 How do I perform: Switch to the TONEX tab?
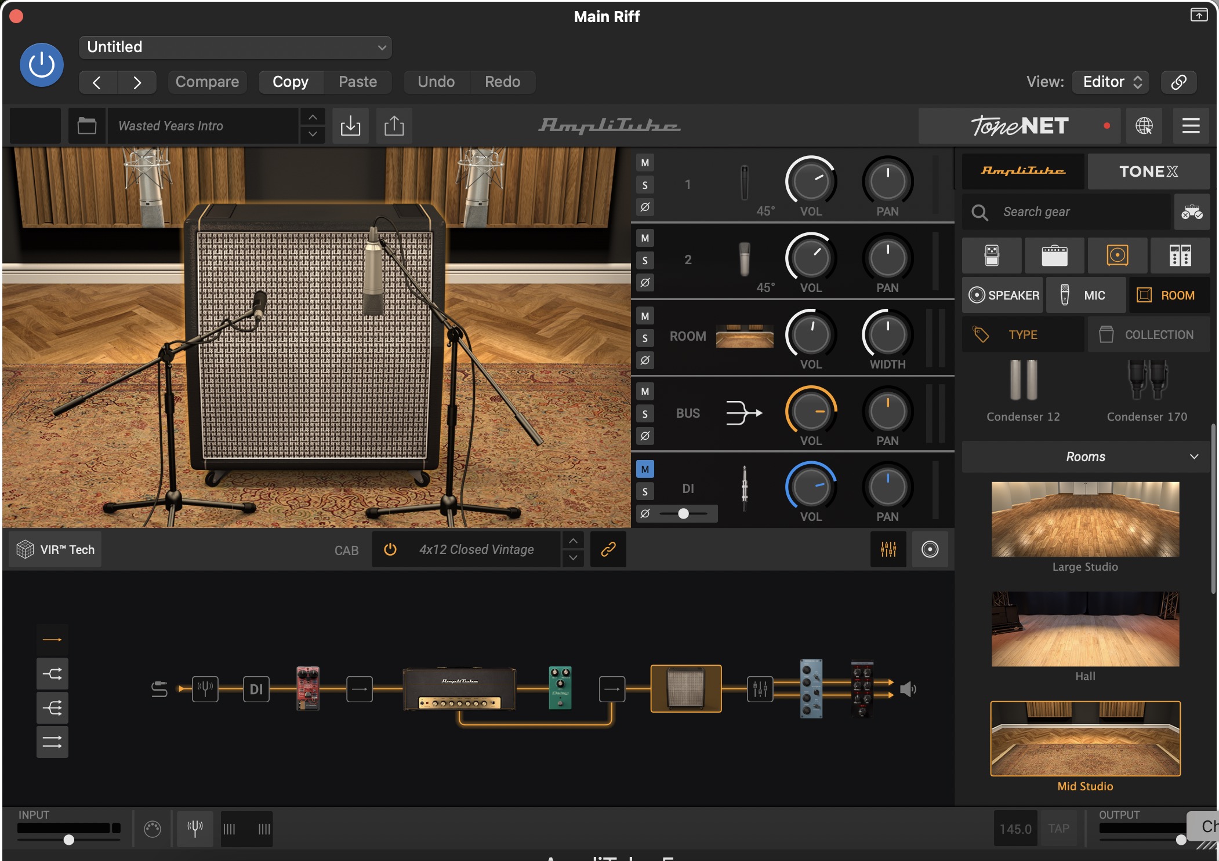coord(1148,172)
